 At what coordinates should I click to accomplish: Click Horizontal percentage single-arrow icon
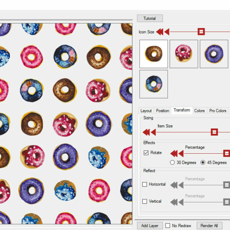point(181,185)
